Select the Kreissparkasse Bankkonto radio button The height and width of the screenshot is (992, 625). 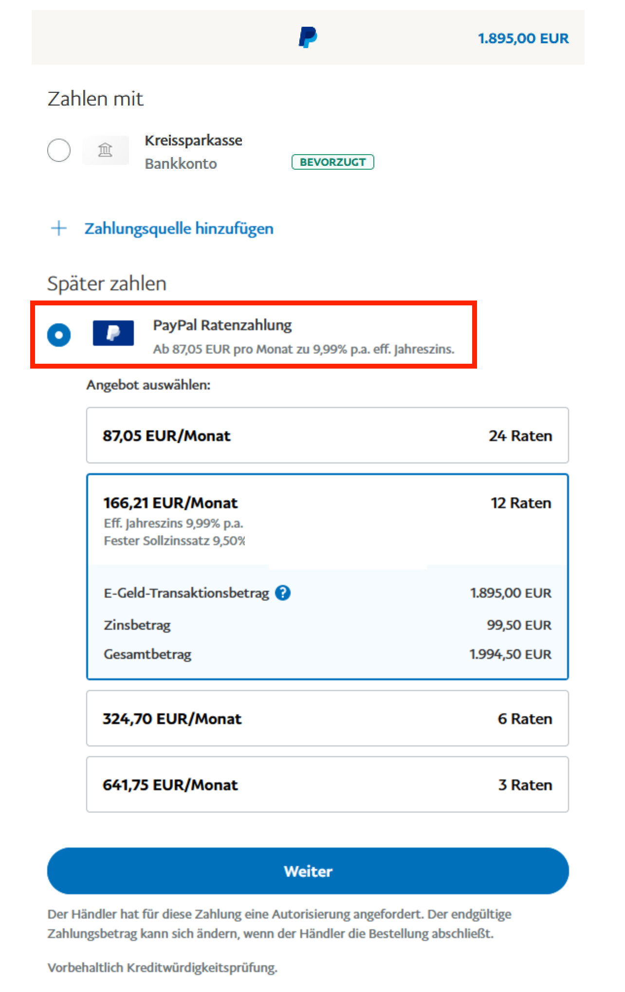click(x=59, y=150)
